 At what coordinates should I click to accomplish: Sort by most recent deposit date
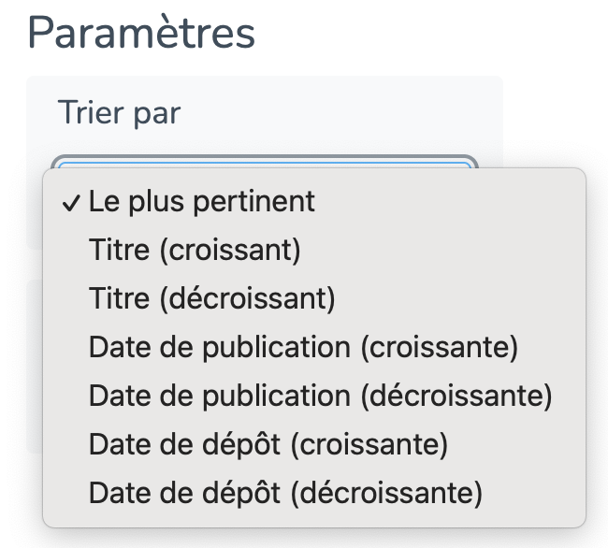(285, 492)
